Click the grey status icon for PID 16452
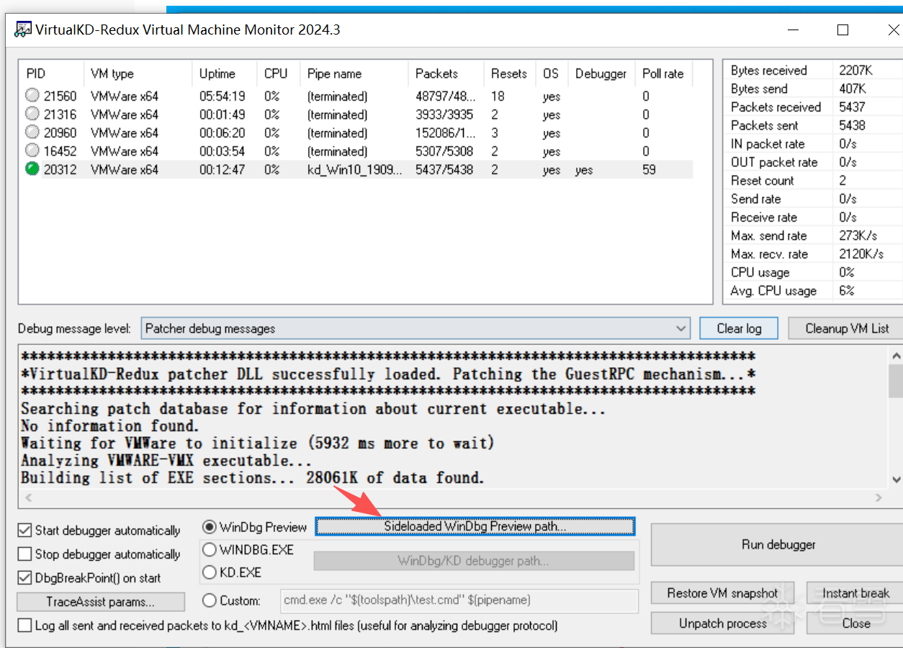903x648 pixels. [32, 151]
